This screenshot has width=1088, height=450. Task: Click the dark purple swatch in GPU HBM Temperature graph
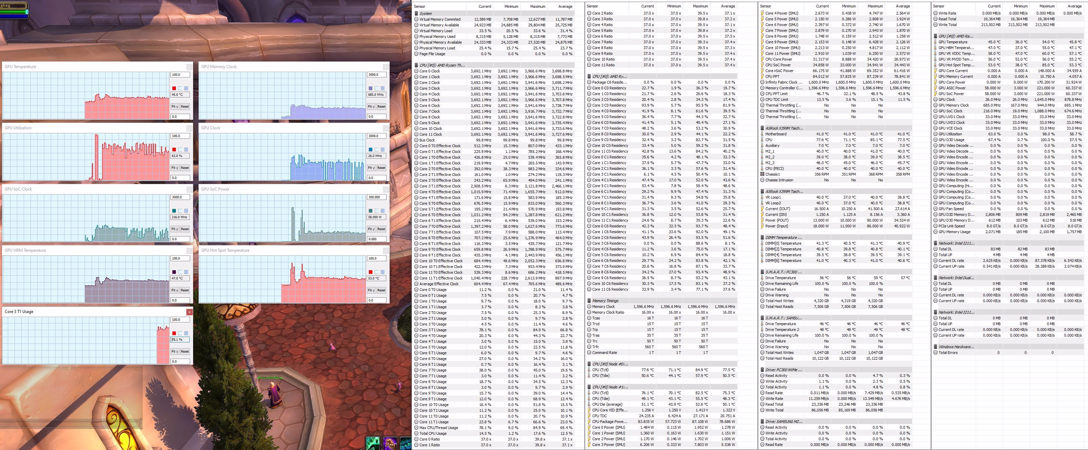[x=174, y=272]
